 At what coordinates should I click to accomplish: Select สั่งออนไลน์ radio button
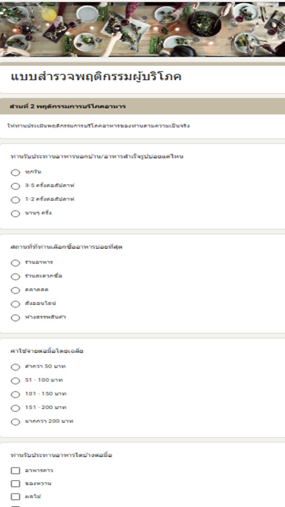(15, 304)
